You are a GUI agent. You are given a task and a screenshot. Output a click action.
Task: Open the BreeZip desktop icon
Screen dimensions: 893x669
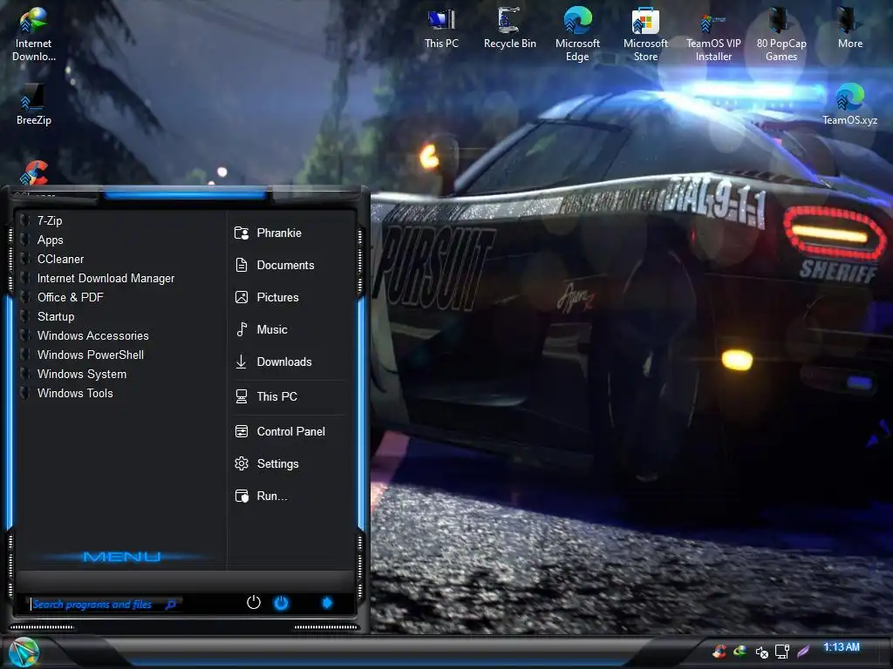click(x=34, y=105)
